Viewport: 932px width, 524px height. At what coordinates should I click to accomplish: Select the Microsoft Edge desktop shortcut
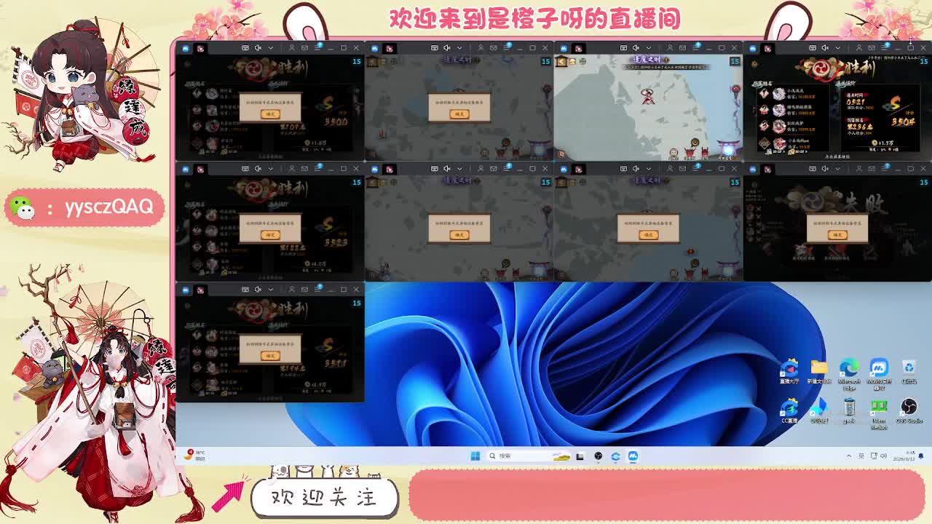849,373
